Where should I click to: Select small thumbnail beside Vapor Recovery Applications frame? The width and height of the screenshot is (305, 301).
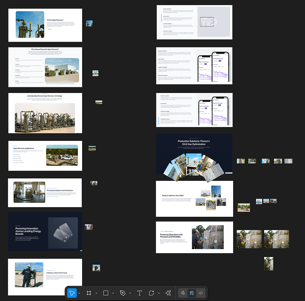92,148
